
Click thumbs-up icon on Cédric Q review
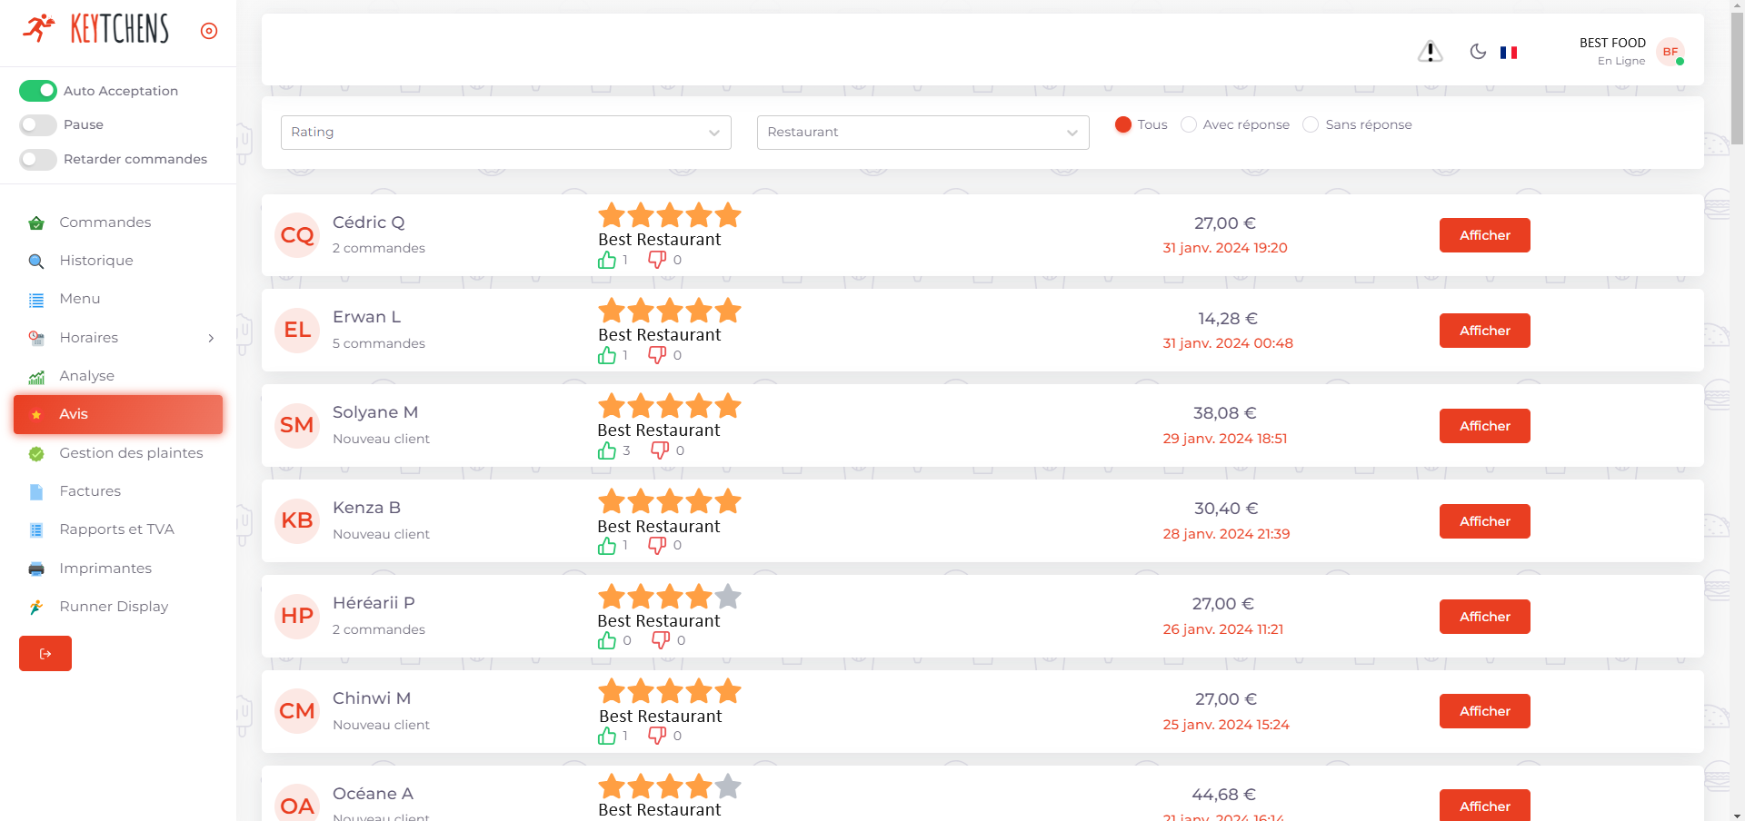[x=607, y=261]
